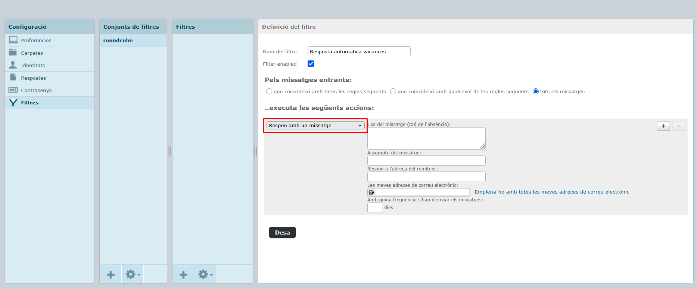Click 'Emplena-ho amb totes les meves adreces' link

point(552,192)
